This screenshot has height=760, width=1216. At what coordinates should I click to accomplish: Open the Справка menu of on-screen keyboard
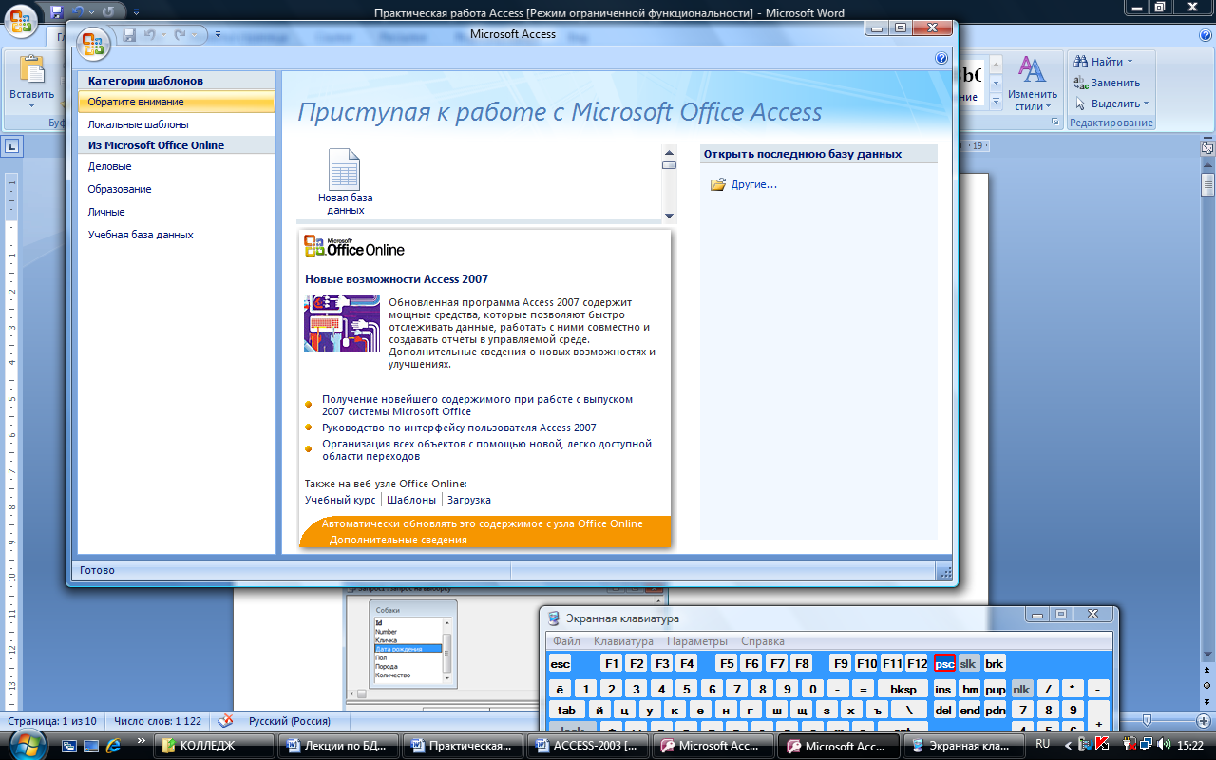pos(763,641)
